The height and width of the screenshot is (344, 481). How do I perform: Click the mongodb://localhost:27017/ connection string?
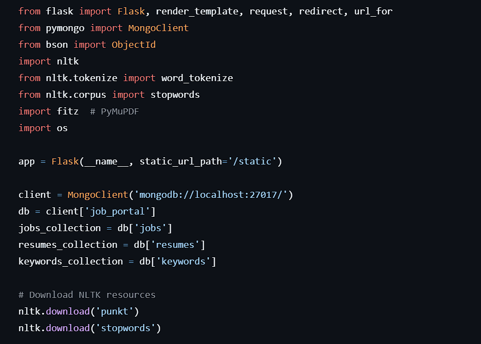(211, 195)
